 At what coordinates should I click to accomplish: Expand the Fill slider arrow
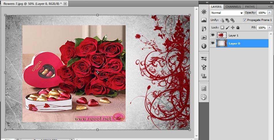coord(270,28)
